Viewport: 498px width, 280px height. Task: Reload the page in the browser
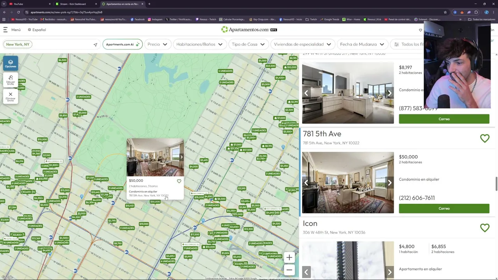[x=18, y=12]
